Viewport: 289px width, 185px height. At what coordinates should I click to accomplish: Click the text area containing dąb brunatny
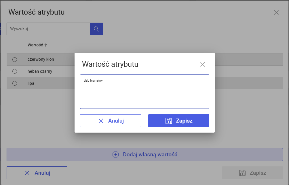coord(144,92)
